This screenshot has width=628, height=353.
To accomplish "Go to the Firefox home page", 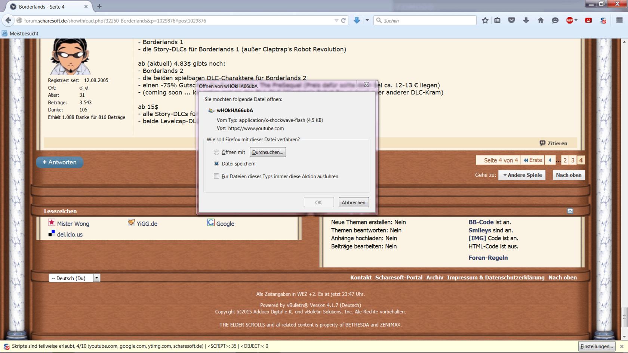I will point(541,21).
